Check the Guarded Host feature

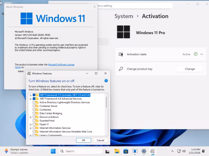click(x=34, y=120)
